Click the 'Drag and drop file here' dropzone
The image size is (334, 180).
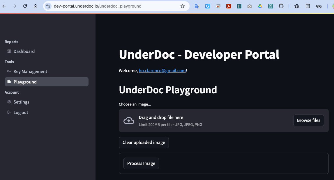[224, 121]
